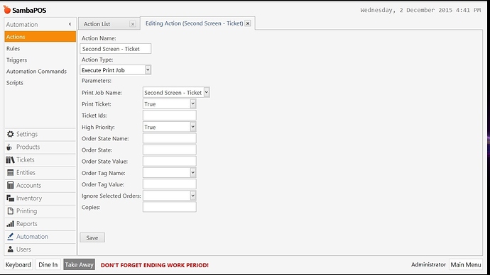Click the Order State Name field
The width and height of the screenshot is (490, 275).
(x=170, y=138)
